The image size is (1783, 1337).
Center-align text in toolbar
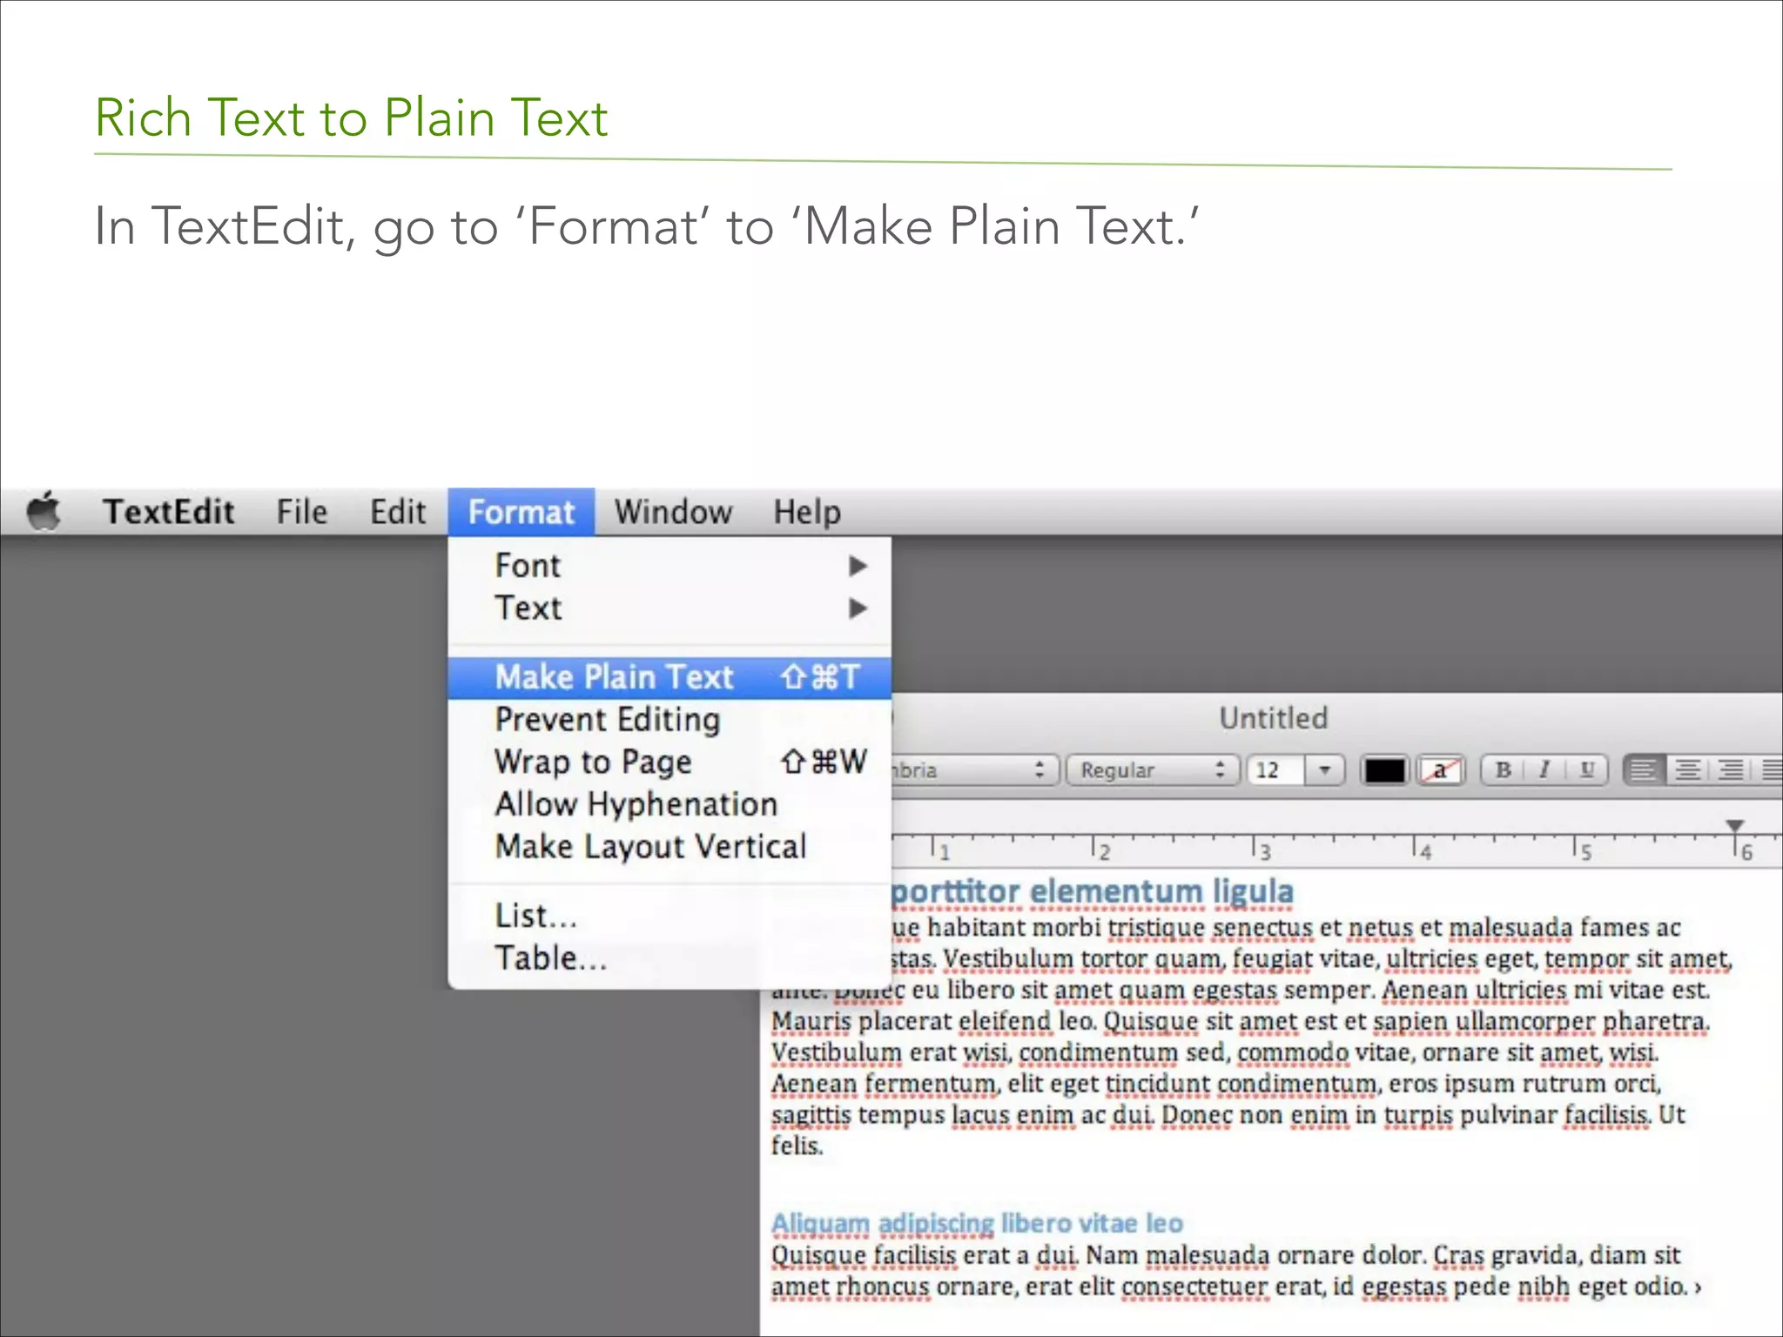1687,770
